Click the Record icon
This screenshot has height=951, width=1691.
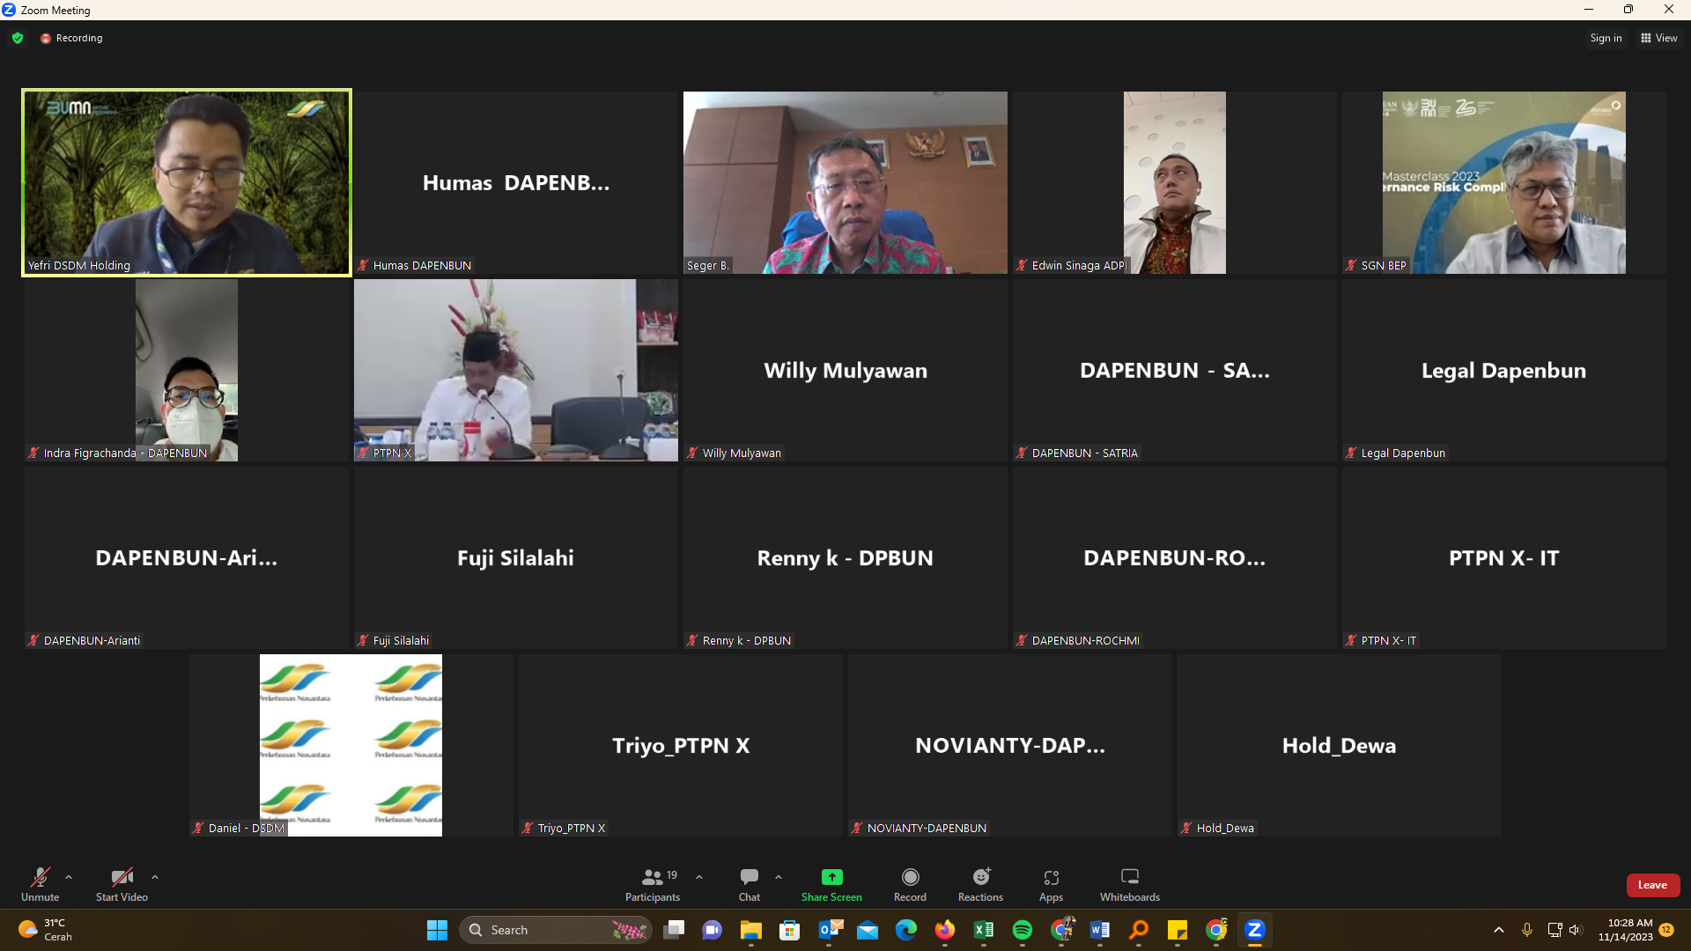(x=910, y=877)
